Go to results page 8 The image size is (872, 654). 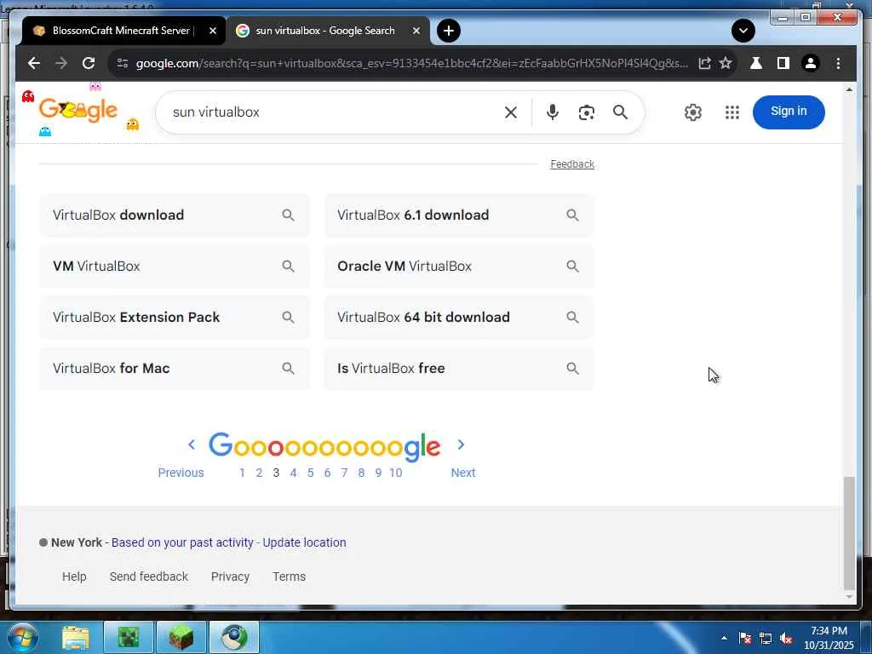pyautogui.click(x=361, y=473)
